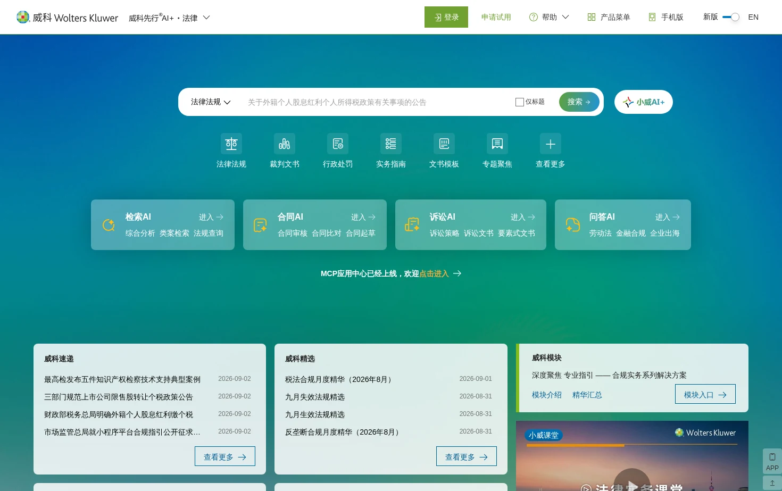Expand the 法律法规 search scope dropdown
The height and width of the screenshot is (491, 782).
tap(211, 102)
